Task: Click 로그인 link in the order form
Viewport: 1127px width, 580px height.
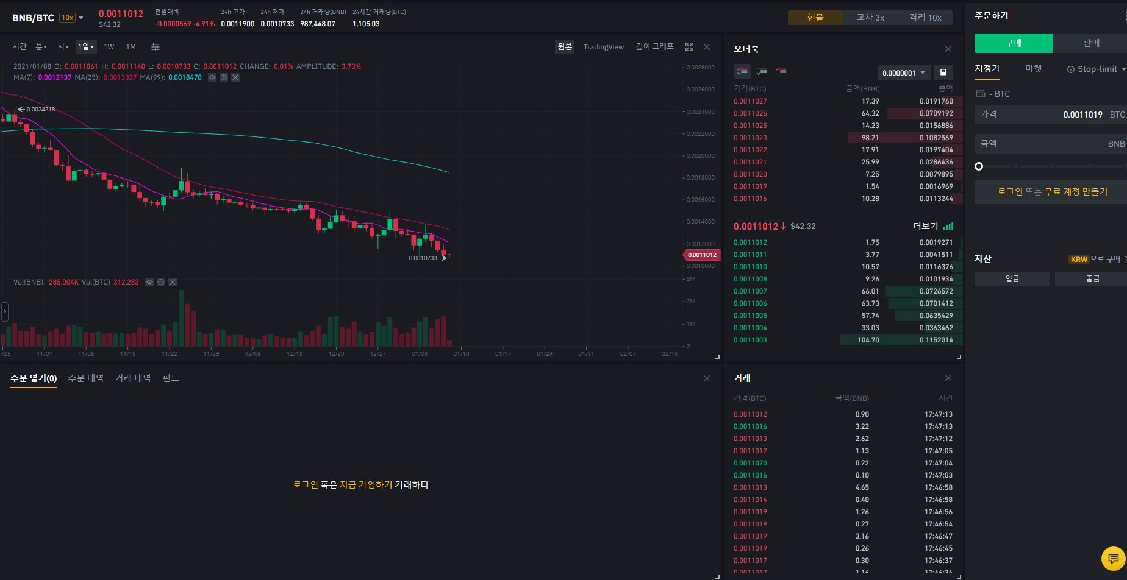Action: [1010, 192]
